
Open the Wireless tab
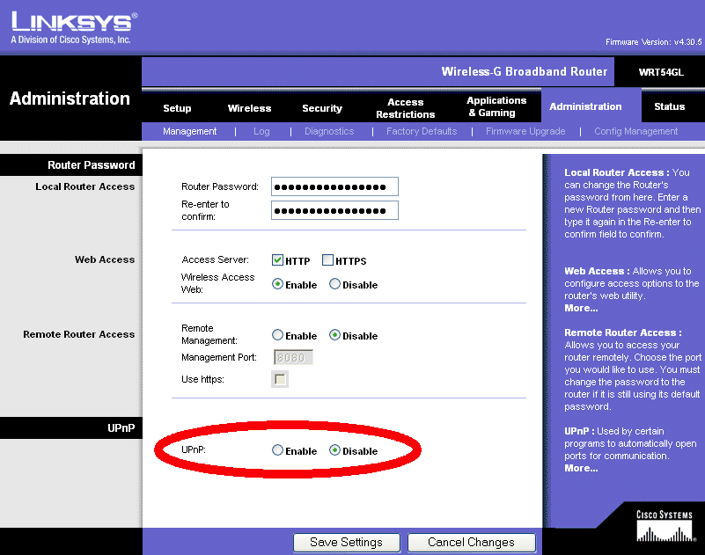coord(250,108)
